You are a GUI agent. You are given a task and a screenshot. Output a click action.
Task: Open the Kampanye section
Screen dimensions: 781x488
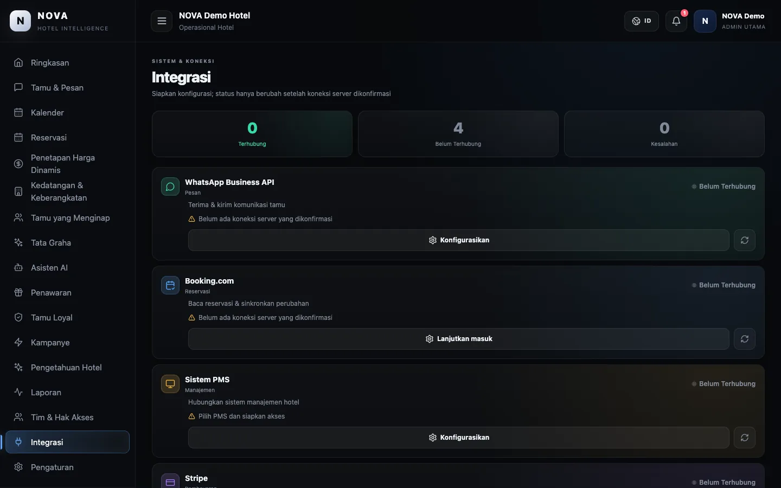[67, 343]
